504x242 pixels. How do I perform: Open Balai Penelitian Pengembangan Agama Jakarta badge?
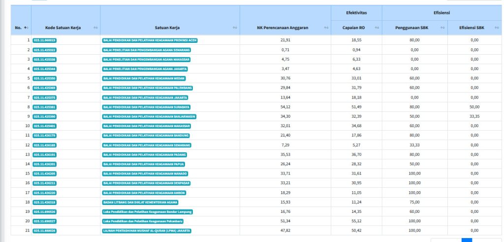(x=145, y=69)
